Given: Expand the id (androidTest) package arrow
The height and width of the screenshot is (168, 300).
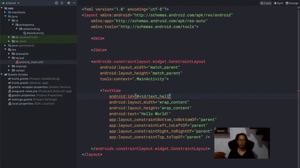Looking at the screenshot, I should click(x=9, y=37).
